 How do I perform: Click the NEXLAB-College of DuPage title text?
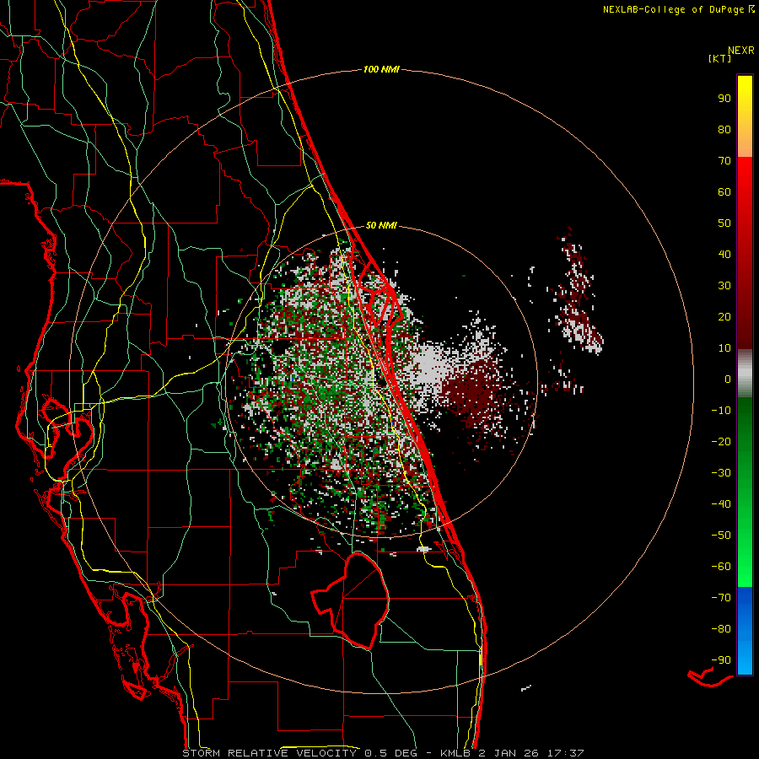673,9
